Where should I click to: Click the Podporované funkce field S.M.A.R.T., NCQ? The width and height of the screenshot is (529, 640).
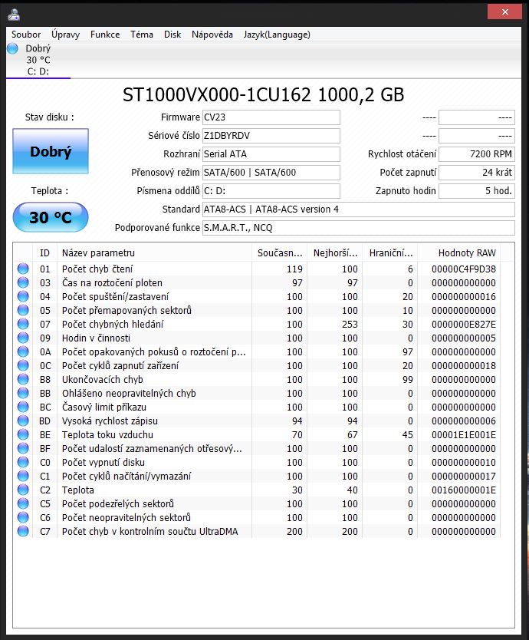(x=359, y=228)
